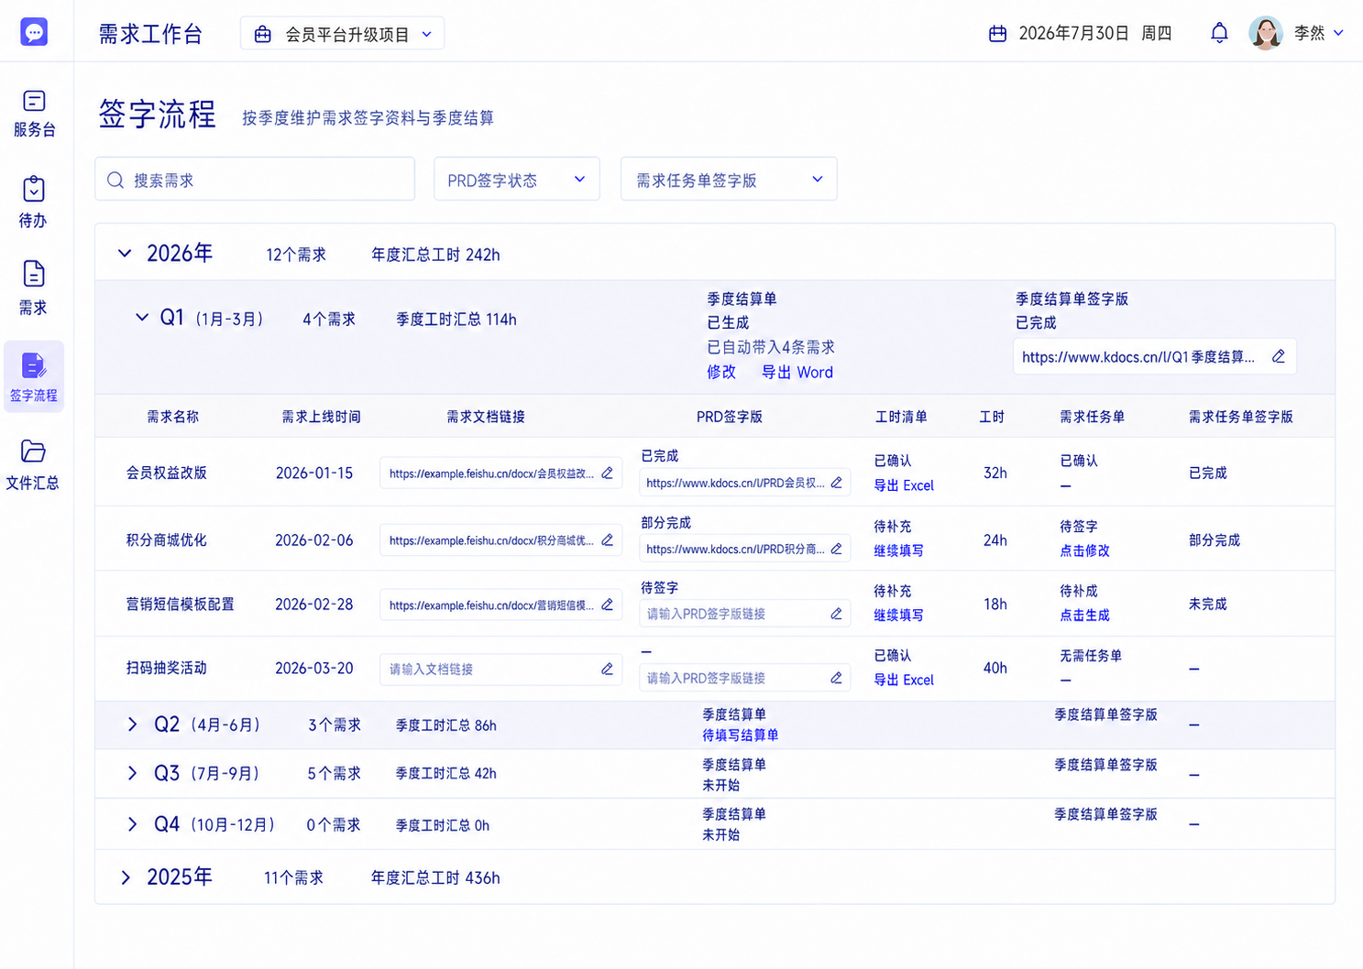The image size is (1363, 969).
Task: Collapse the Q1 (1月-3月) quarter
Action: click(142, 318)
